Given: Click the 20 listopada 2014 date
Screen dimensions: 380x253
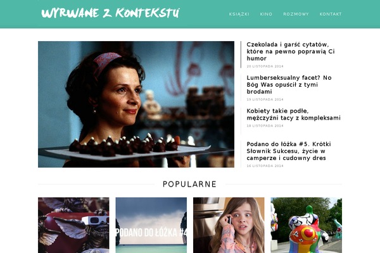Looking at the screenshot, I should coord(265,66).
